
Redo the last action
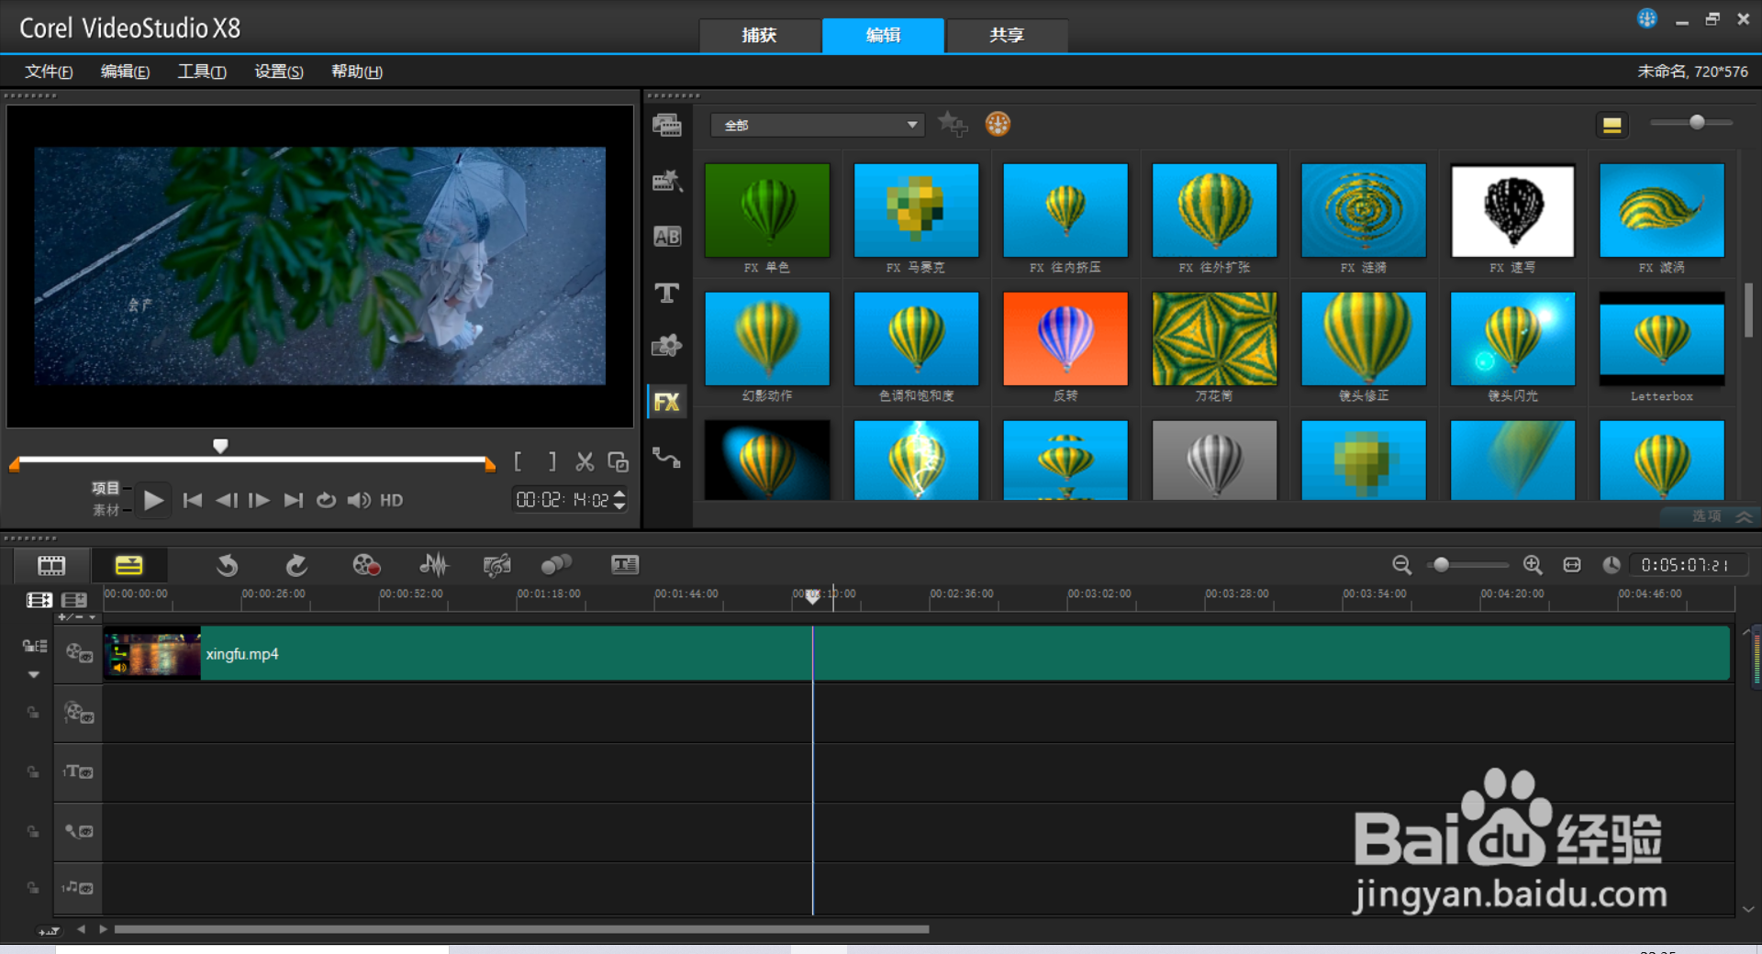click(296, 565)
